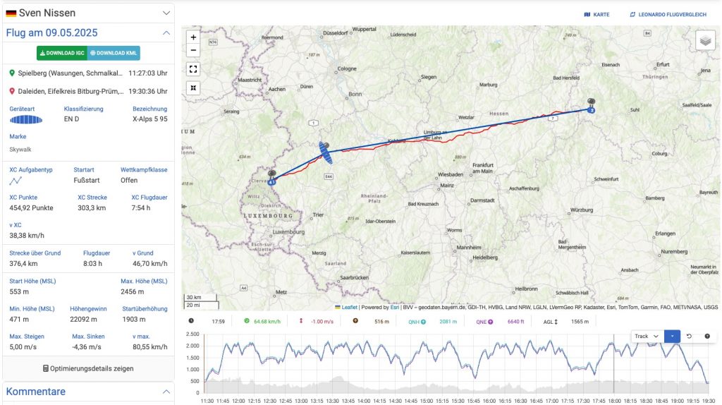This screenshot has width=722, height=405.
Task: Switch to the Karte tab
Action: tap(596, 14)
